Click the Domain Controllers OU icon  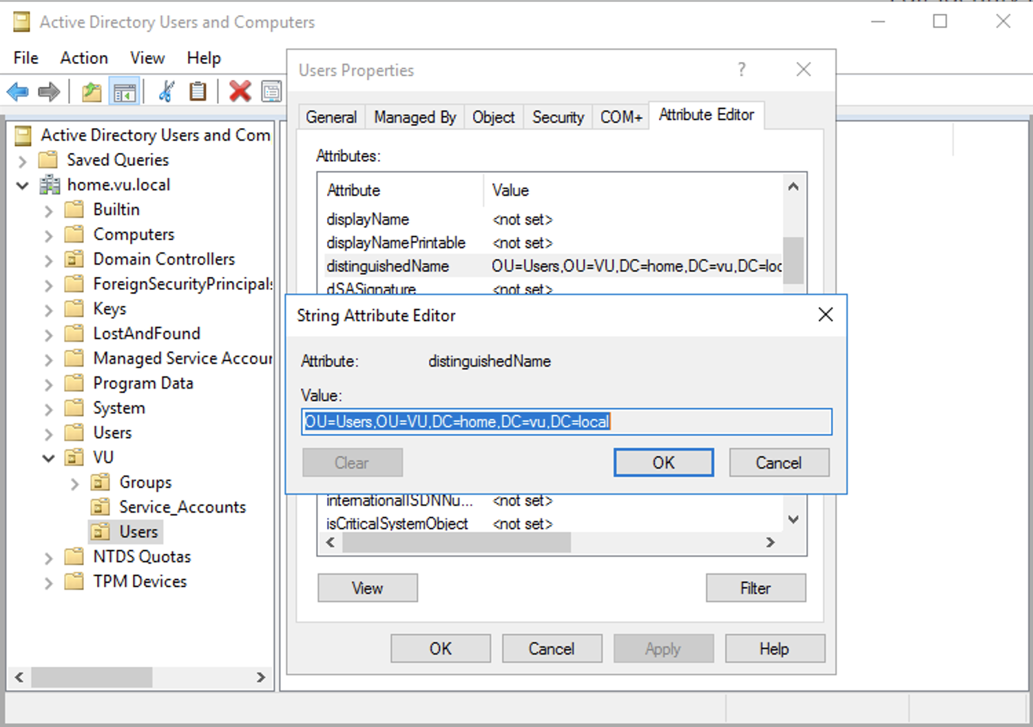(74, 259)
